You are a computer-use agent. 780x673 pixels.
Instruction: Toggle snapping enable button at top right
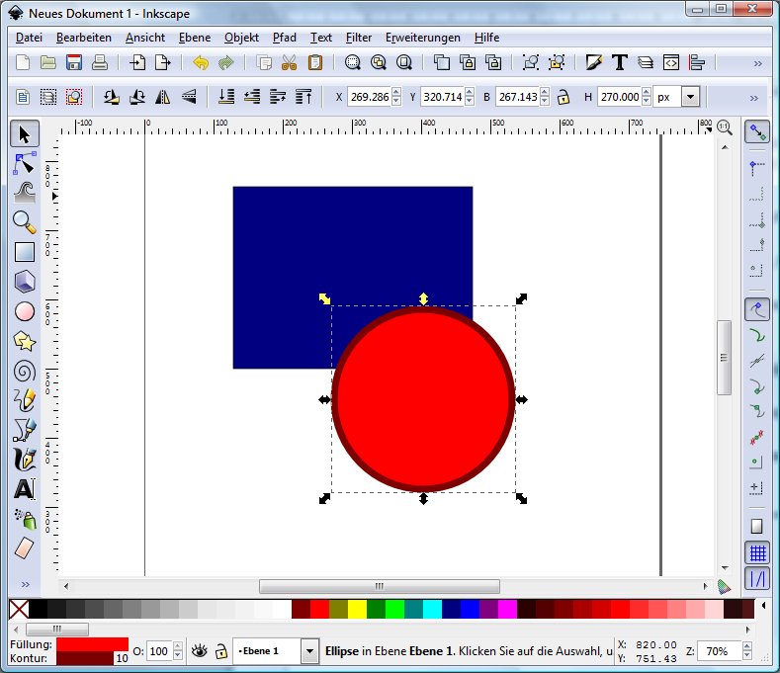[x=757, y=132]
